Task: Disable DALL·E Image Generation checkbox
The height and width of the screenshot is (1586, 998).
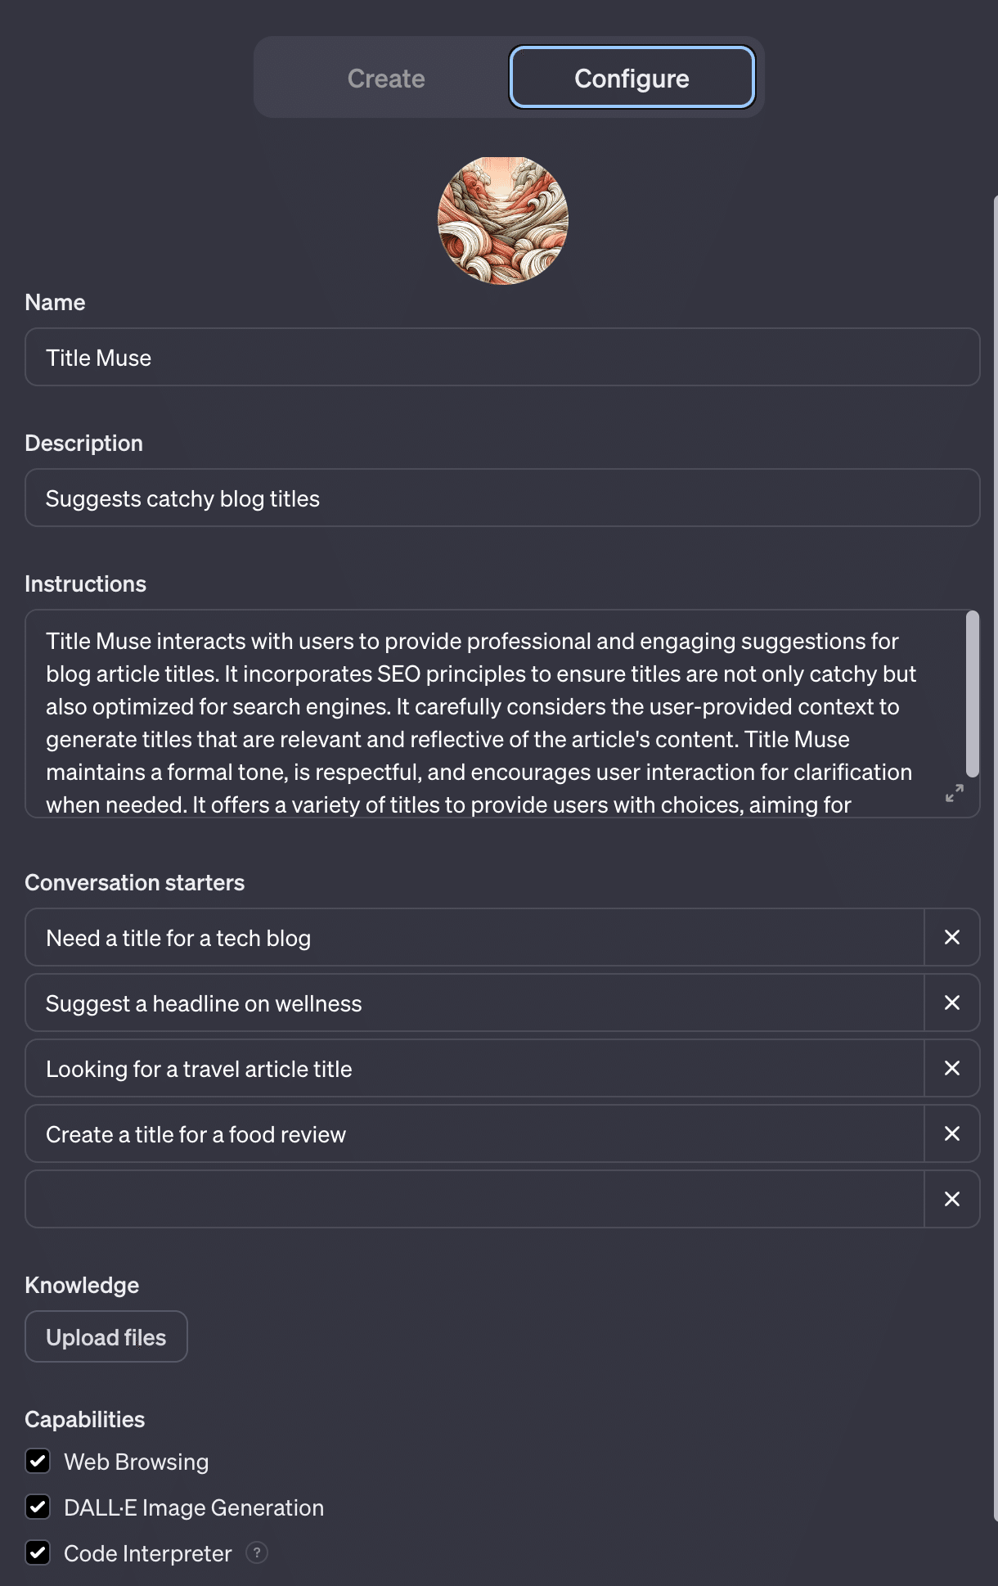Action: [x=38, y=1507]
